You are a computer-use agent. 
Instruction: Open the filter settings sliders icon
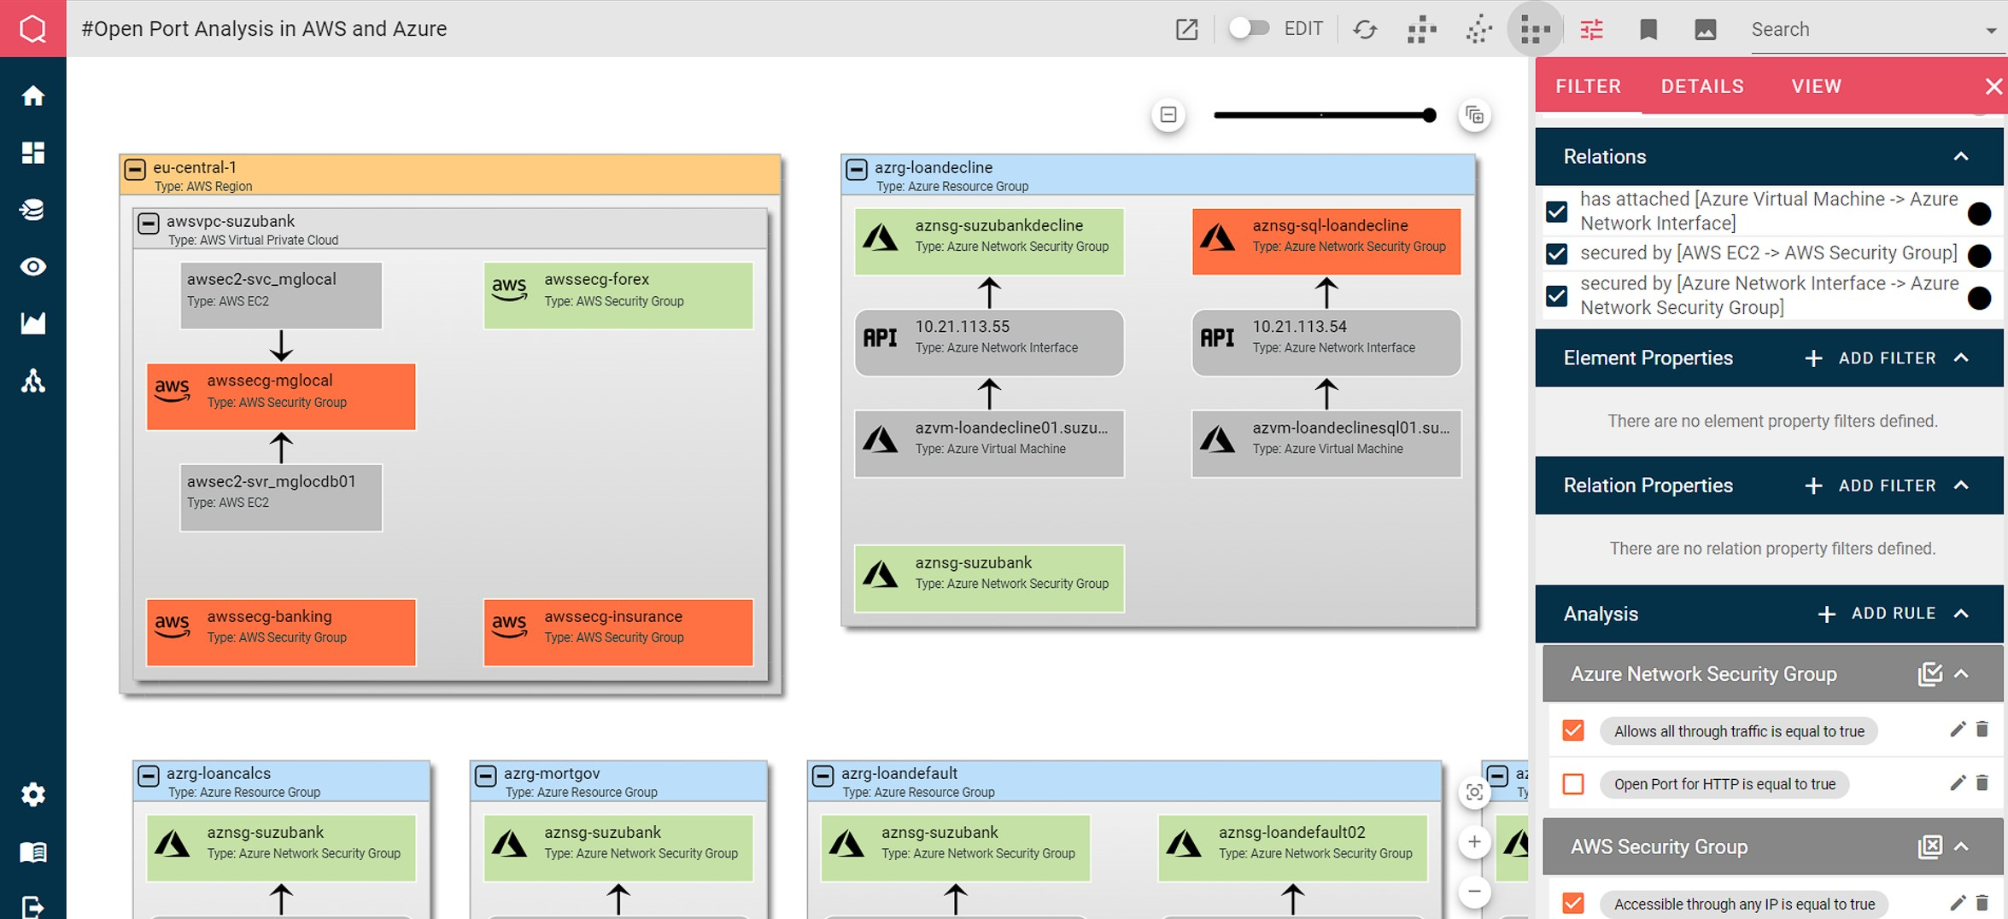click(x=1591, y=30)
